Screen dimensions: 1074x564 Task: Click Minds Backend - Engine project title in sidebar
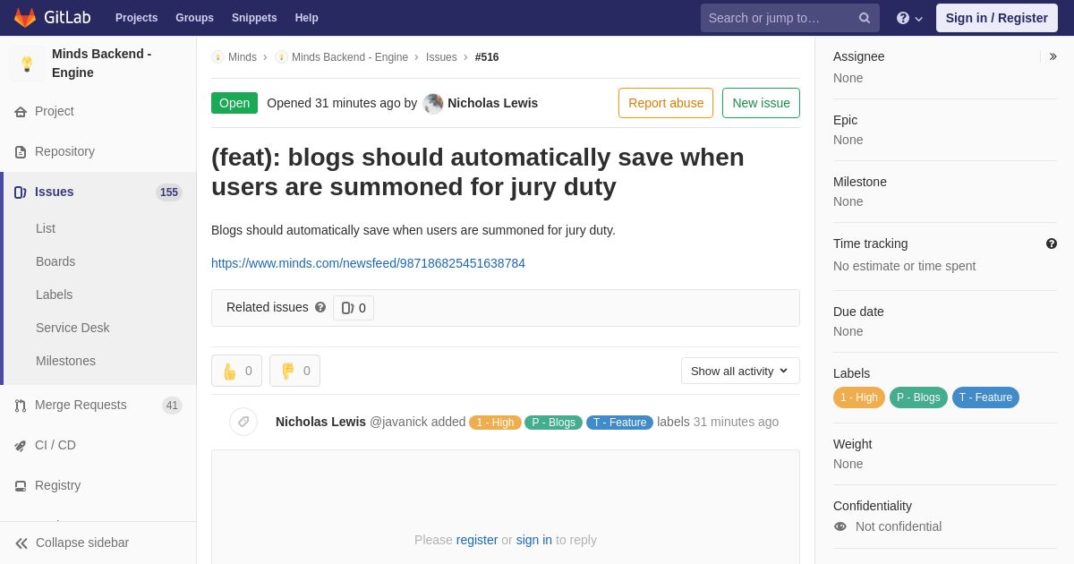(x=101, y=64)
